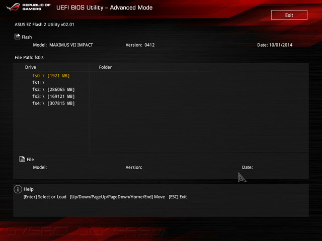Click the File section Model label
Viewport: 322px width, 241px height.
point(40,167)
